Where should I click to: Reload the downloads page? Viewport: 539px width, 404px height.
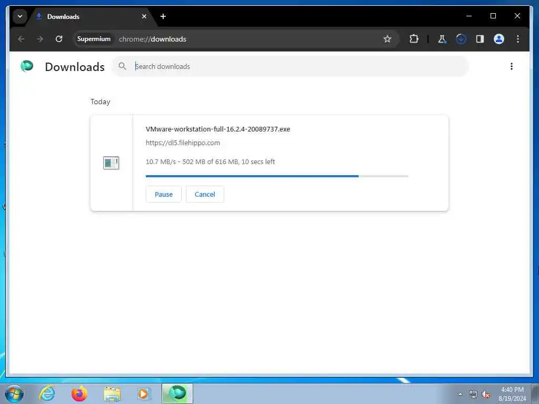[x=59, y=39]
